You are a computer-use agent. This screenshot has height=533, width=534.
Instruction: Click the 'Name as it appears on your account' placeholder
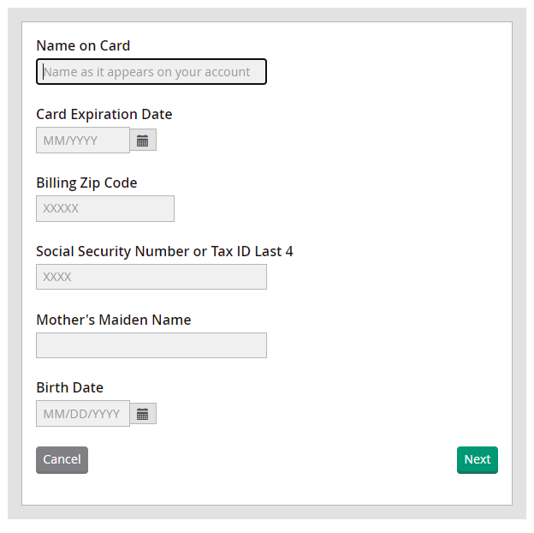pos(146,72)
